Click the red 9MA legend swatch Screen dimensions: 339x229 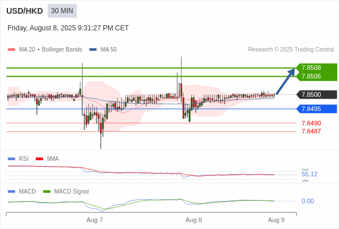[x=39, y=159]
